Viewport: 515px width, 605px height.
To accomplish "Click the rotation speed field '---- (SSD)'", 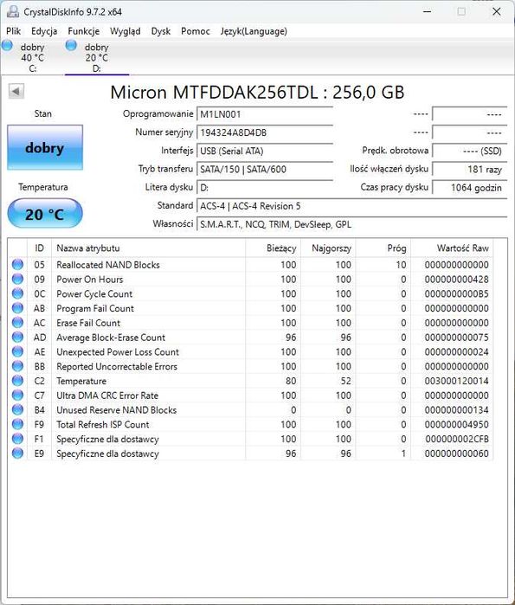I will pyautogui.click(x=469, y=151).
